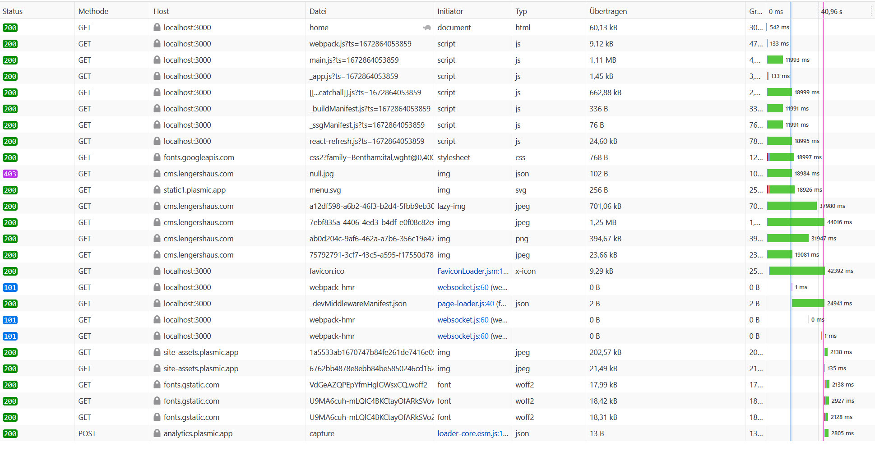Image resolution: width=875 pixels, height=456 pixels.
Task: Click the purple 403 status badge
Action: 10,174
